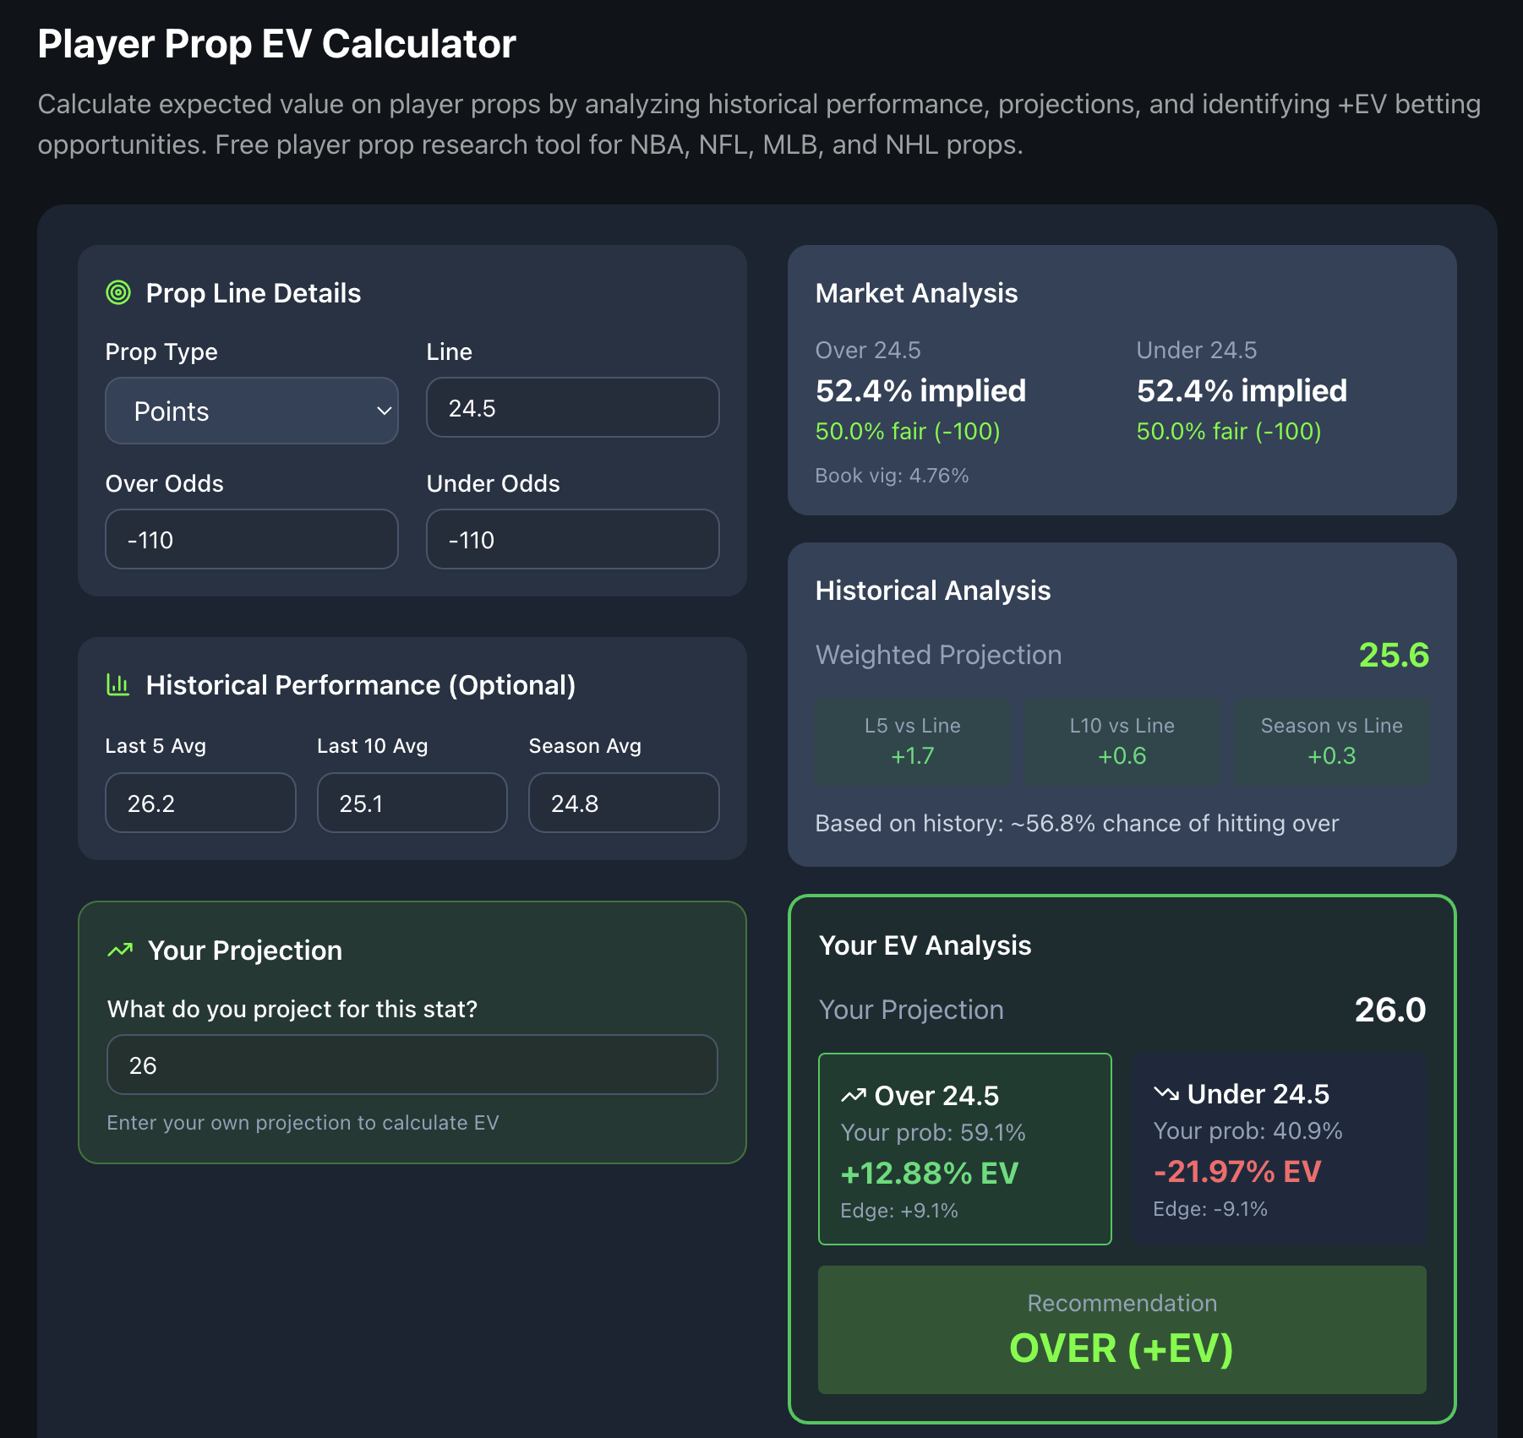Select the Under 24.5 EV analysis card
The height and width of the screenshot is (1438, 1523).
pos(1277,1151)
